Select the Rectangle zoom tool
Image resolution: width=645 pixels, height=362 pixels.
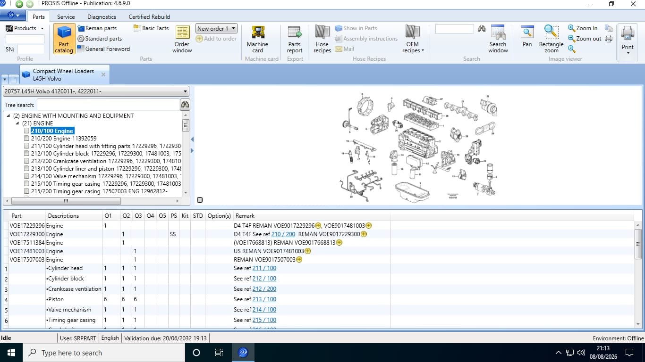(x=551, y=39)
